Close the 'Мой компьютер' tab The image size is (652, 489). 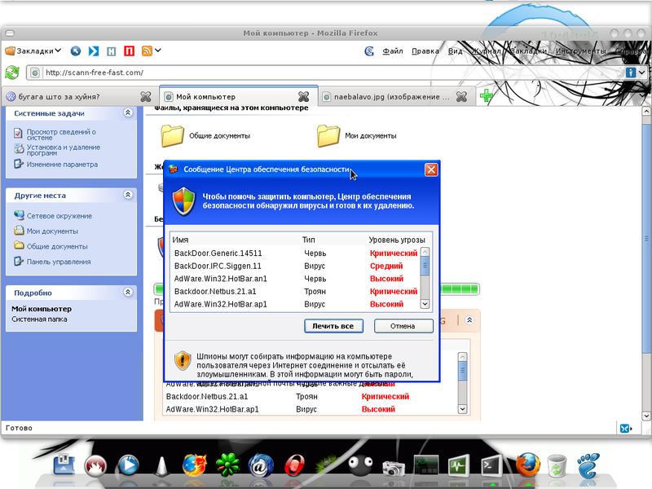pos(303,96)
